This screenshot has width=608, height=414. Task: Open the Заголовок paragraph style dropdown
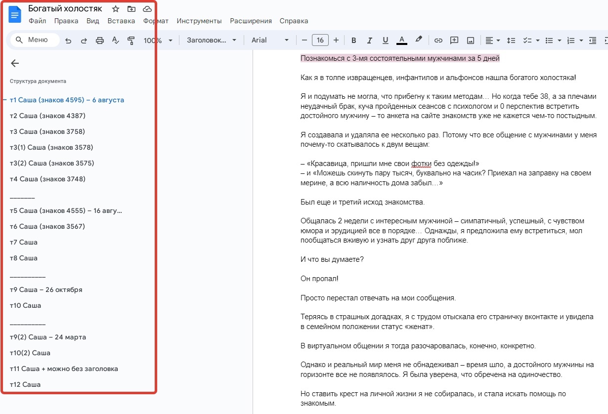tap(212, 41)
